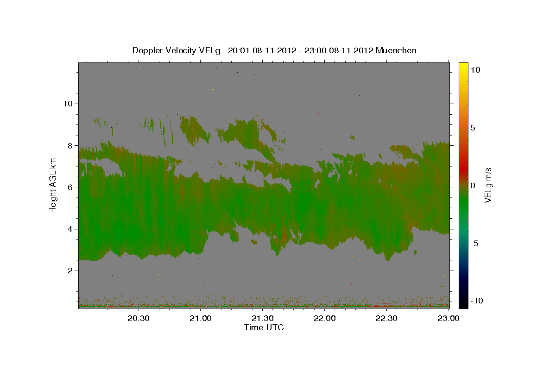Click the height tick label 8

point(69,145)
